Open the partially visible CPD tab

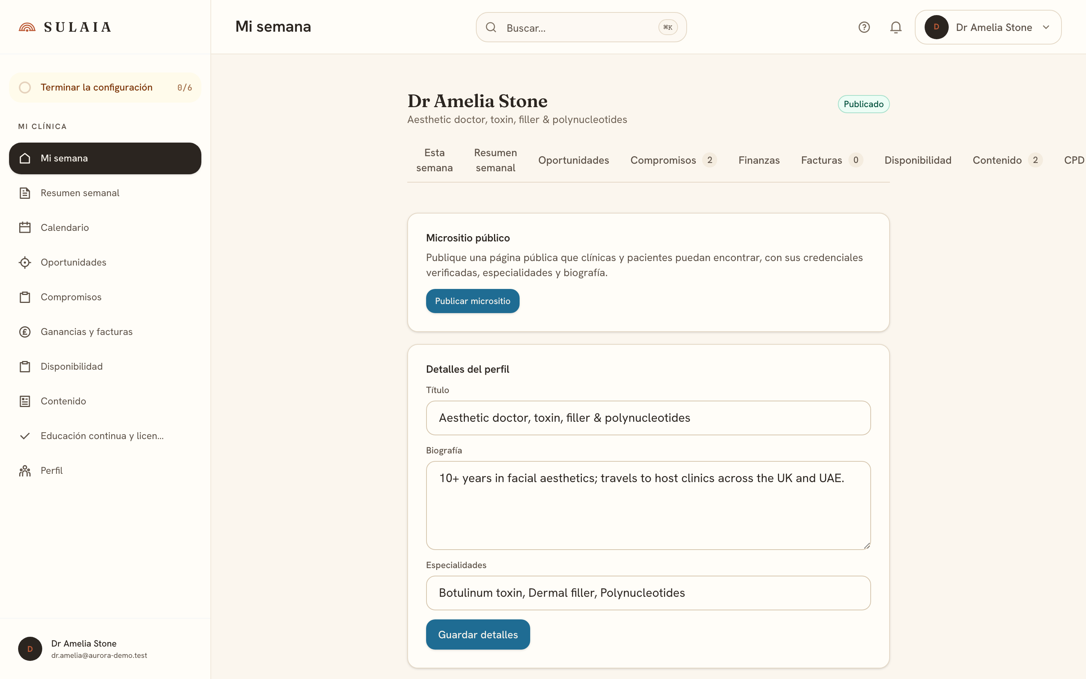[x=1074, y=160]
